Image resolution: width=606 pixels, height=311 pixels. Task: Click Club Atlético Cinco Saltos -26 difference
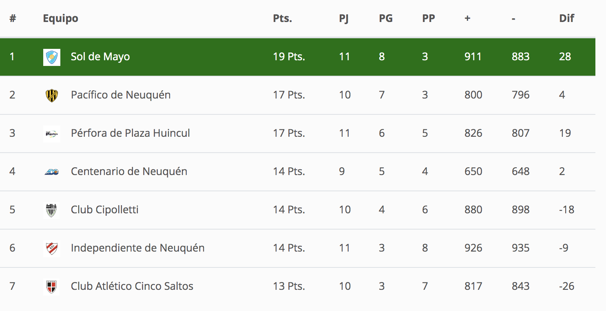point(567,286)
